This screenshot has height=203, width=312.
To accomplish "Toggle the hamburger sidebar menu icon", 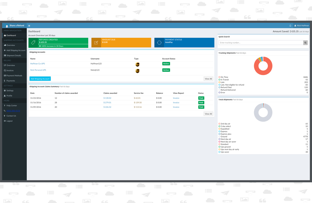I will coord(29,26).
